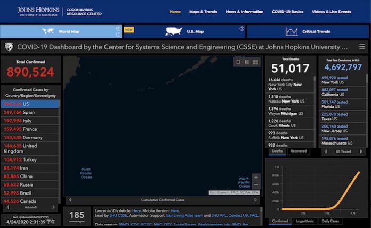The width and height of the screenshot is (371, 228).
Task: Open the Home navigation item
Action: pos(175,12)
